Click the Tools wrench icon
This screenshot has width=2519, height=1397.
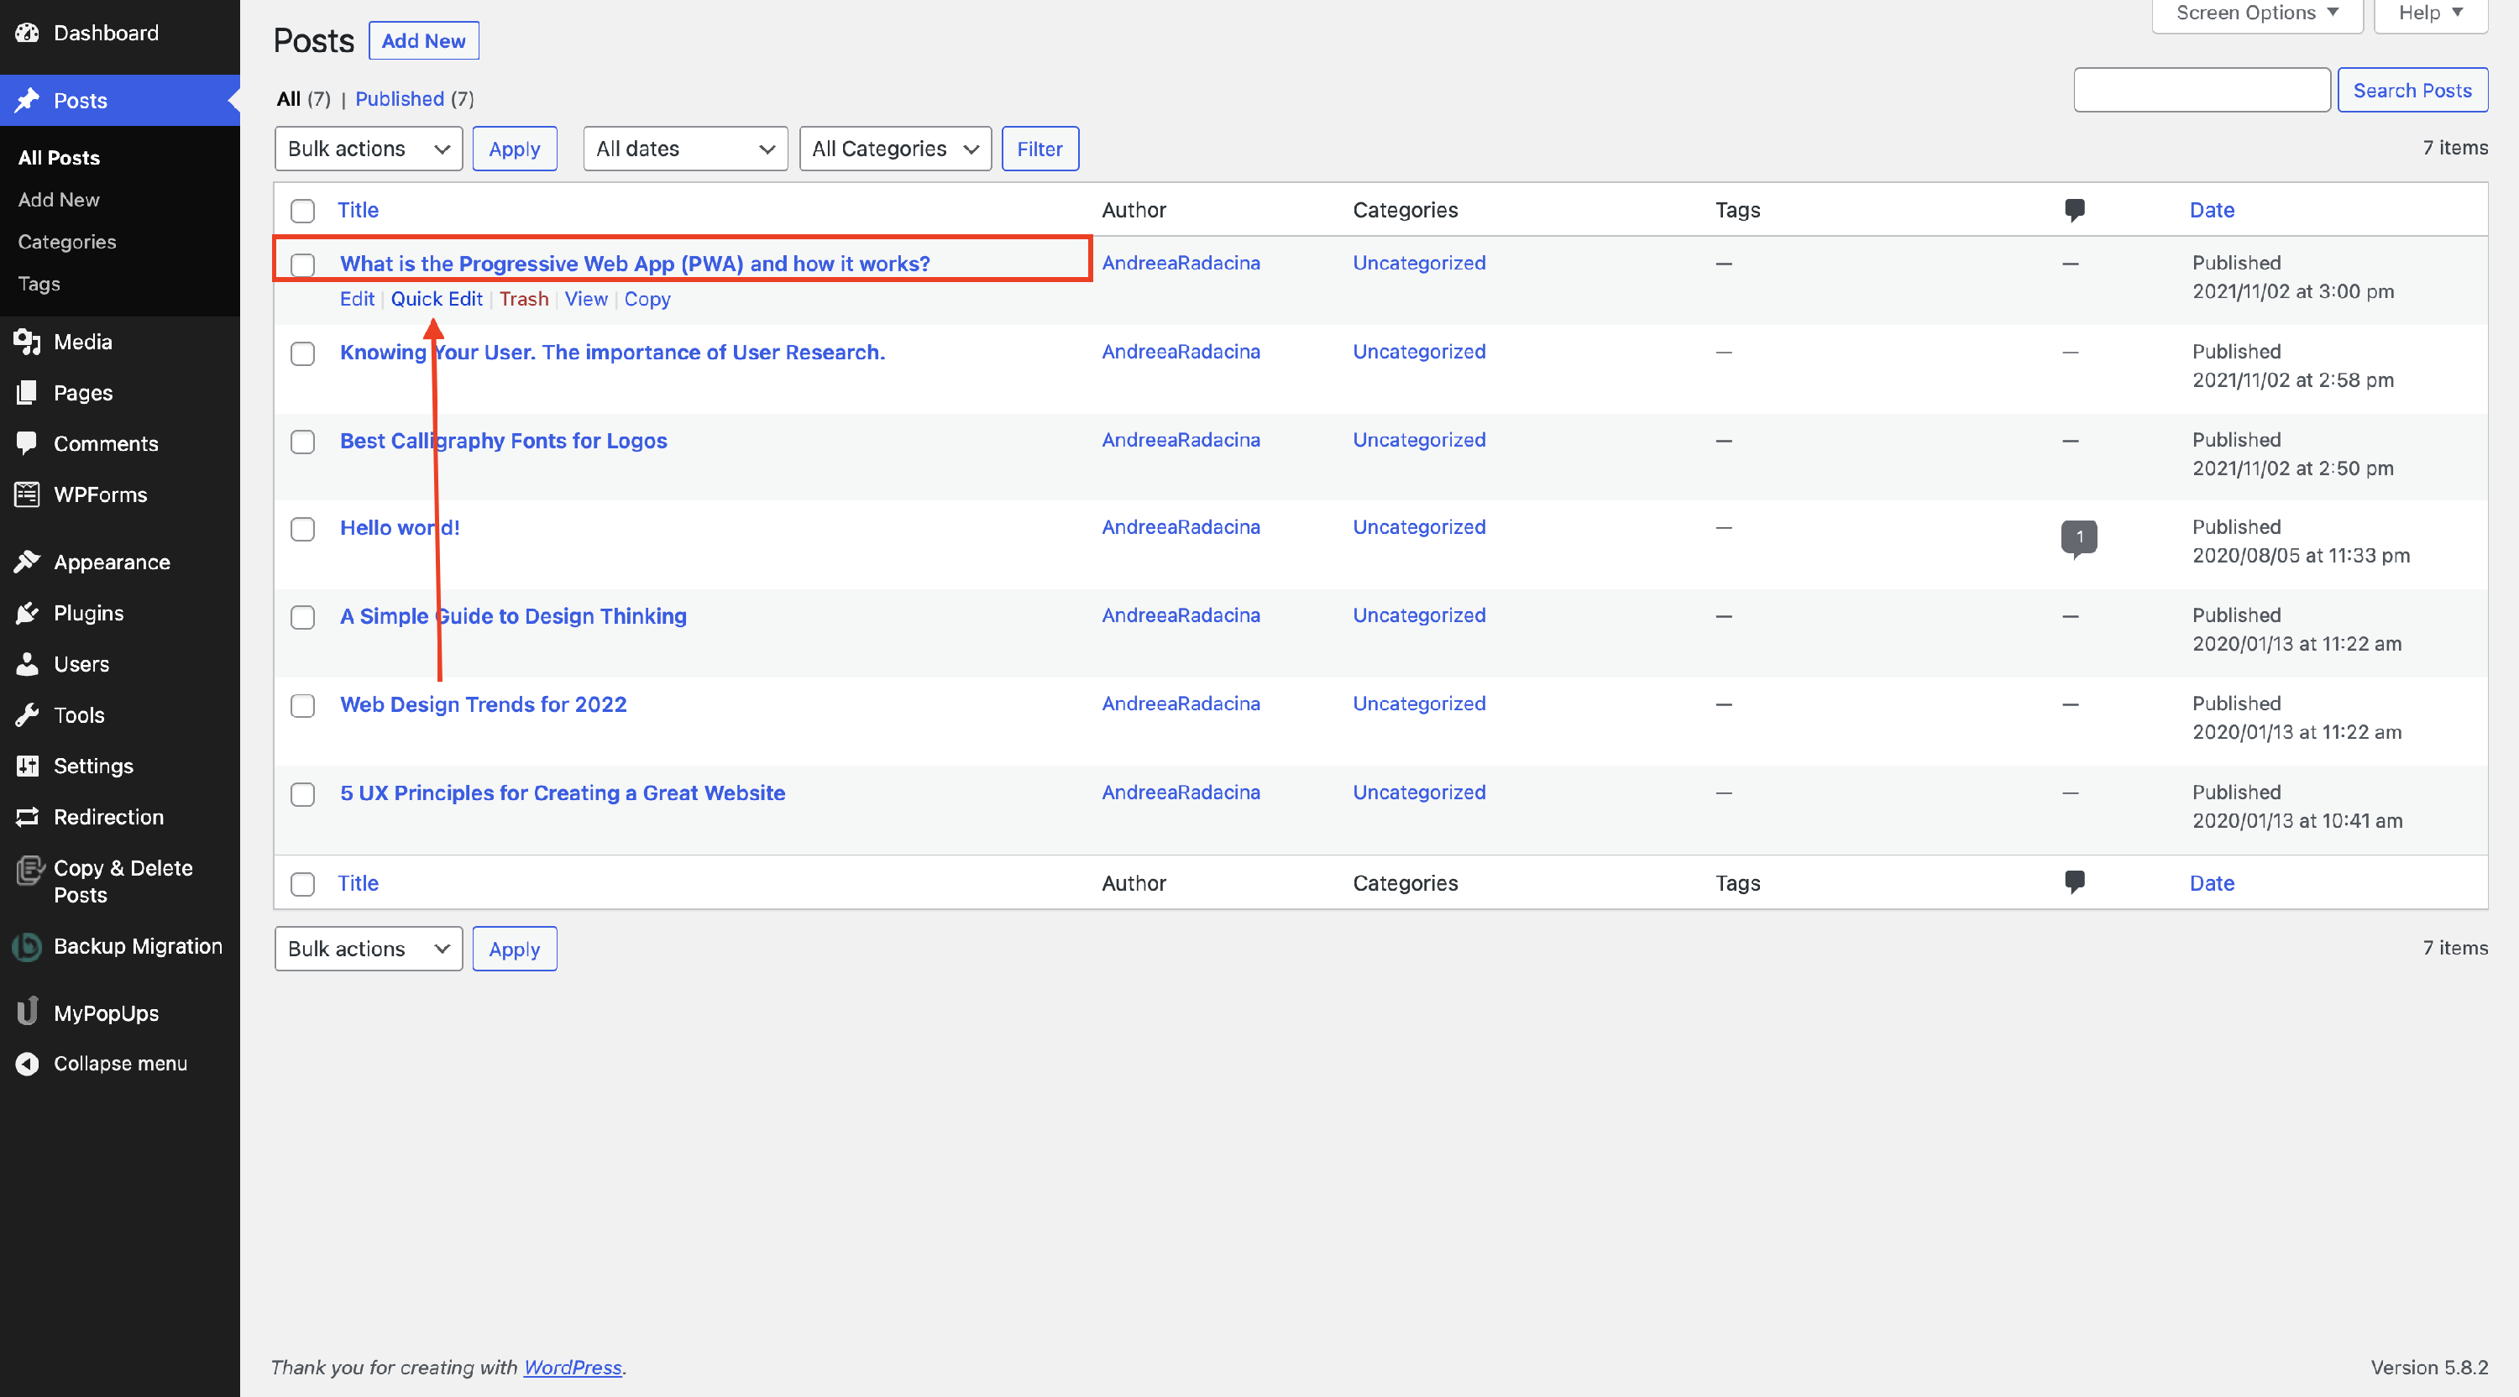28,714
